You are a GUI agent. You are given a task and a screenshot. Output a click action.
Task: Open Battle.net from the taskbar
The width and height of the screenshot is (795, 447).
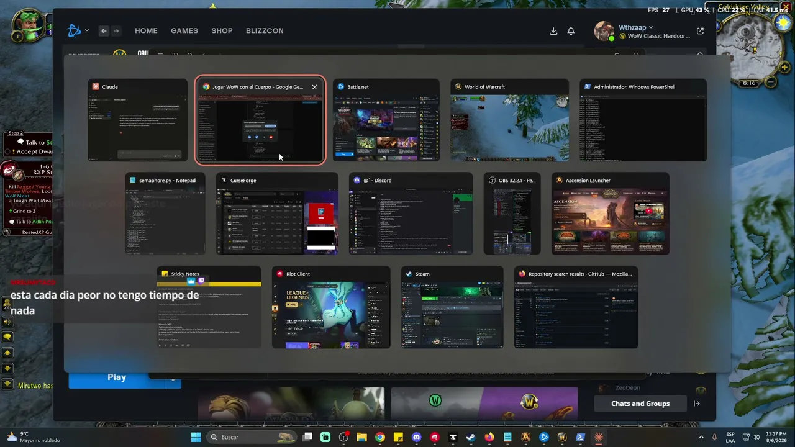pos(544,437)
